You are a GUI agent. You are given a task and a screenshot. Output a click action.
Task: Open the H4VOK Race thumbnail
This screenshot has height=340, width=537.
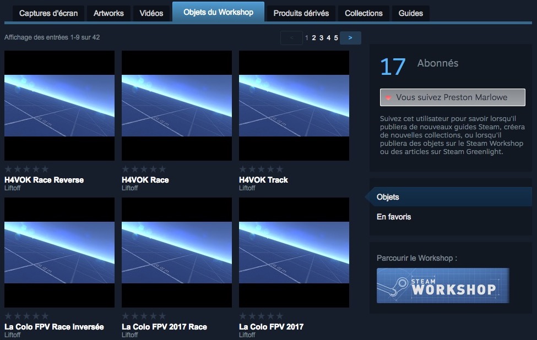coord(177,106)
